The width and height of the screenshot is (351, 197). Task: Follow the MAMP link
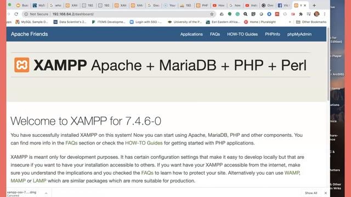(x=18, y=181)
